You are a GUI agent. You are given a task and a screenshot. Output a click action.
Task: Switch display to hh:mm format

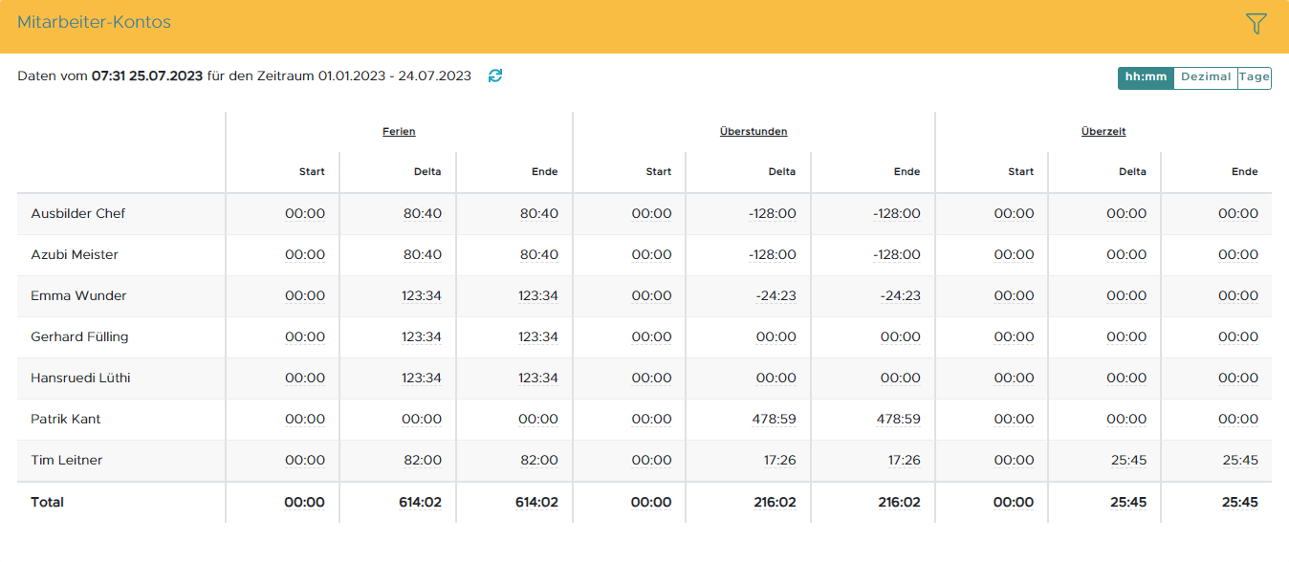coord(1145,77)
